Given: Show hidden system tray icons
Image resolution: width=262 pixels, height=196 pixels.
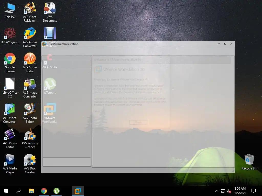Looking at the screenshot, I should click(x=216, y=191).
